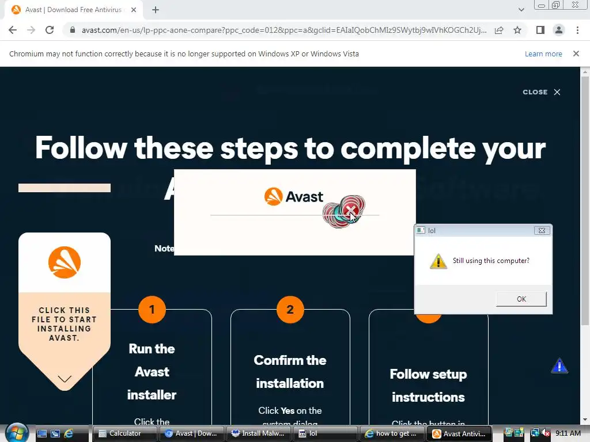Click 'Run the Avast installer' heading
590x442 pixels.
[152, 372]
